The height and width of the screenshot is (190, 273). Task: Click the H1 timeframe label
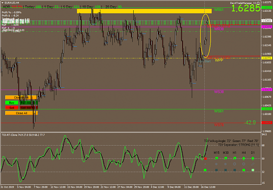coord(235,153)
